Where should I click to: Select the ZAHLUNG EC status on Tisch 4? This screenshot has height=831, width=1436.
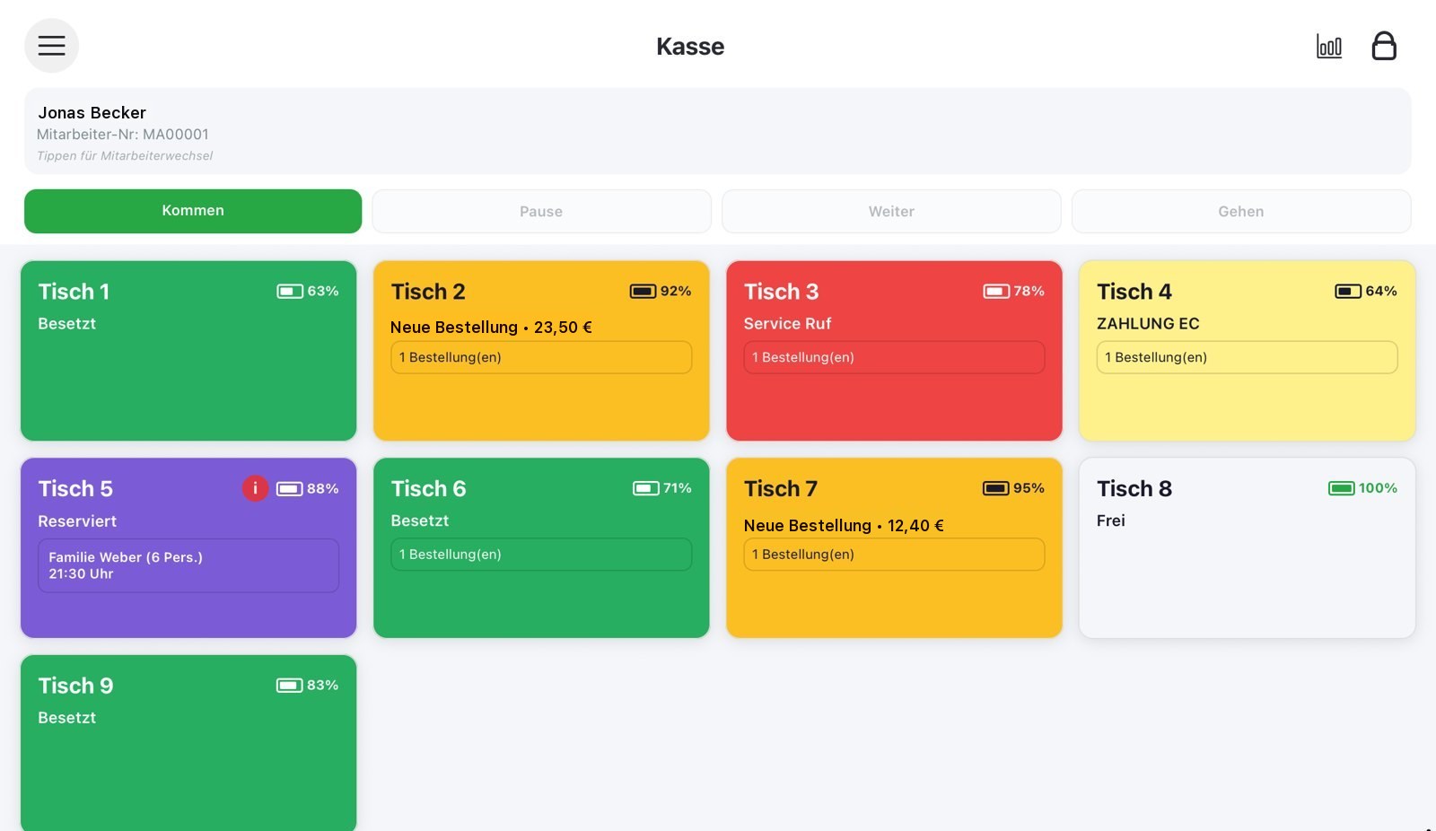click(x=1148, y=324)
